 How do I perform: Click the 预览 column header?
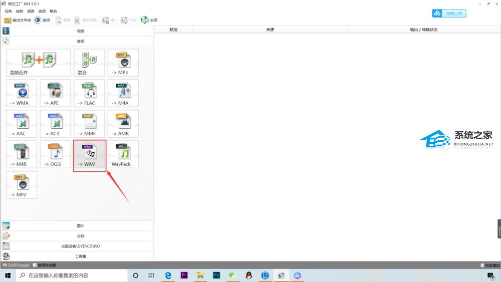click(x=173, y=30)
